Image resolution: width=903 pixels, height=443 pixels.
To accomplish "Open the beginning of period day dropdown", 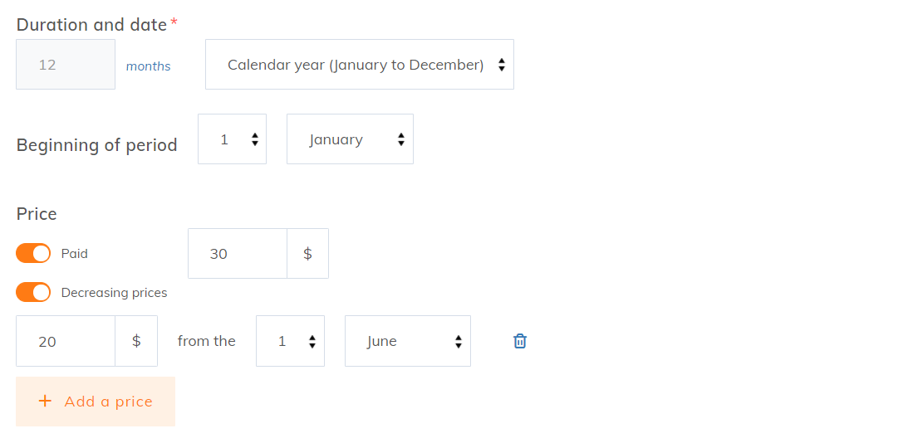I will (x=232, y=139).
